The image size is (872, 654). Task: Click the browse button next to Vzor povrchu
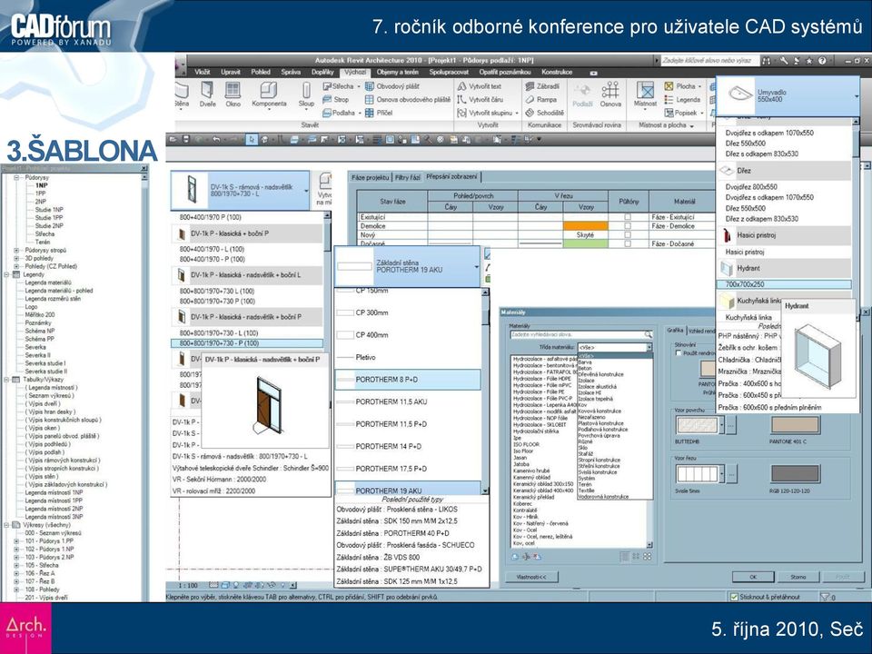tap(732, 425)
